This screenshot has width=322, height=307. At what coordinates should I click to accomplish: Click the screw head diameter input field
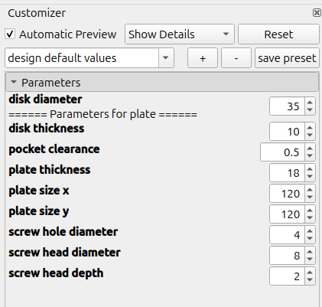[x=287, y=255]
